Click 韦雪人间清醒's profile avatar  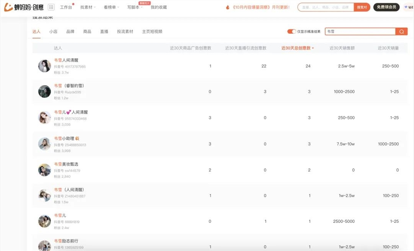[44, 65]
